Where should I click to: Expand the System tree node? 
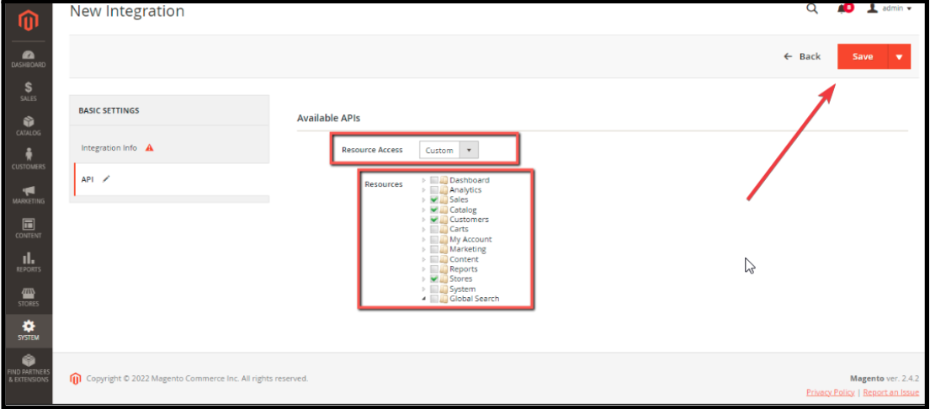click(423, 289)
